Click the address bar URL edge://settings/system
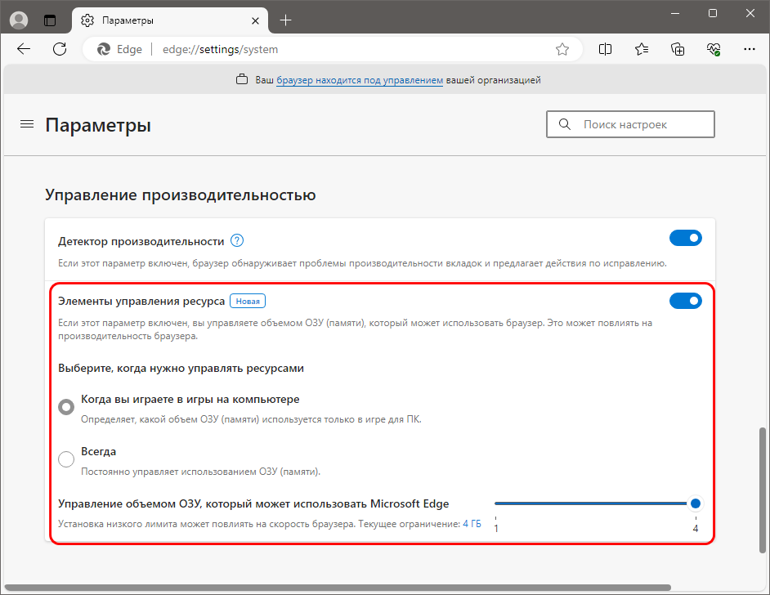 220,49
